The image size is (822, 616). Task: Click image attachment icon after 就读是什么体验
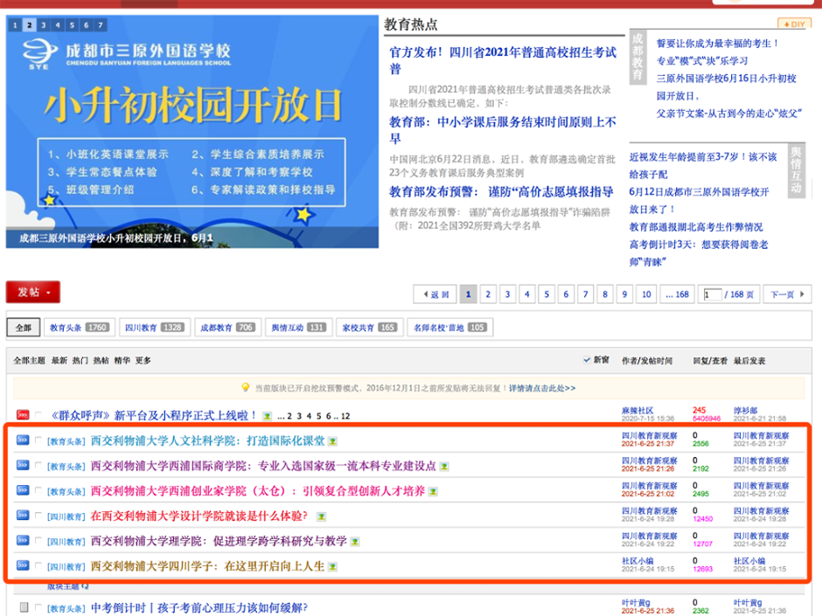tap(321, 516)
